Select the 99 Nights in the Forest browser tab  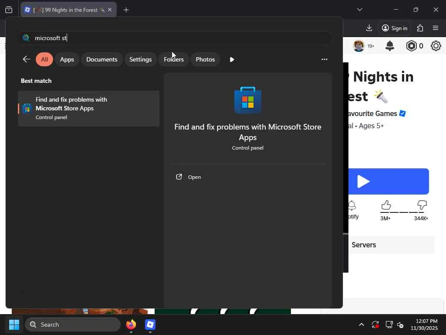pyautogui.click(x=68, y=10)
